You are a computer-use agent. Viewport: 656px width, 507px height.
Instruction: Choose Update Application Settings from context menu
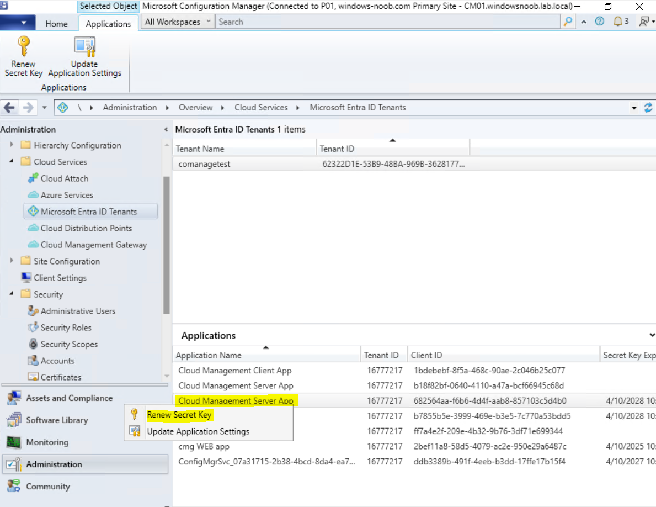pos(198,431)
